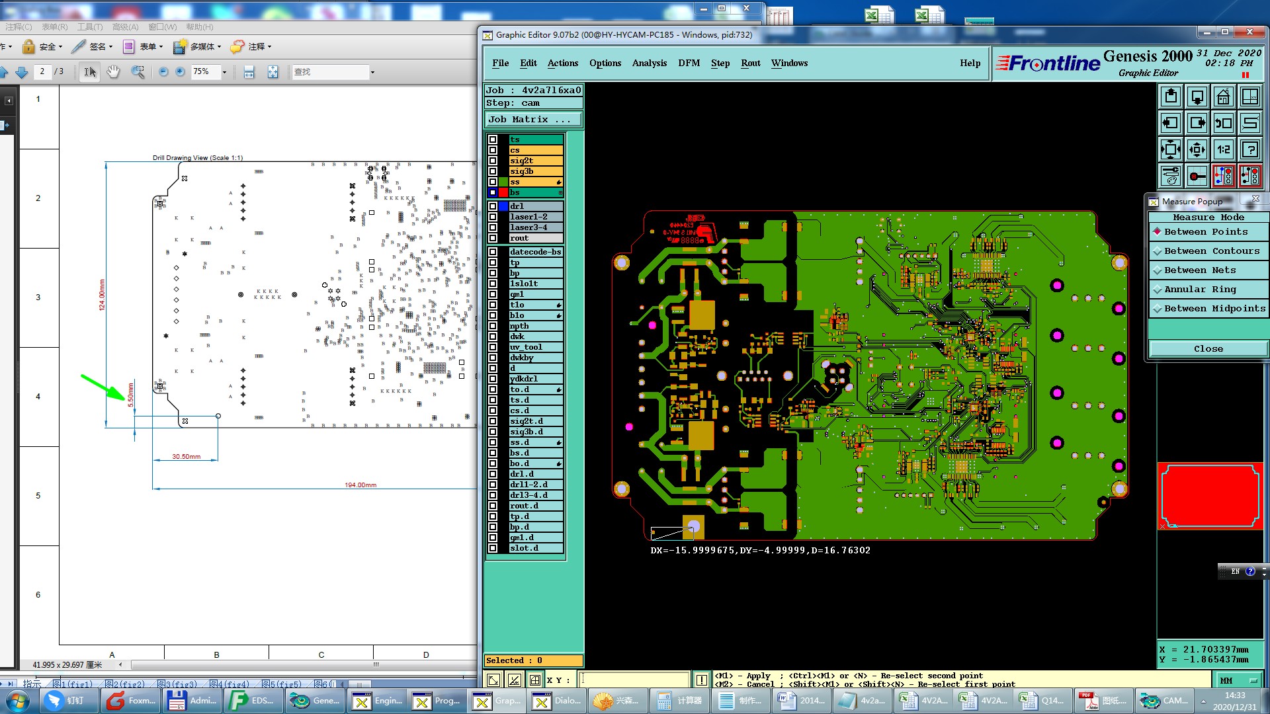Screen dimensions: 1270x714
Task: Click the red color swatch of layer bs
Action: point(503,192)
